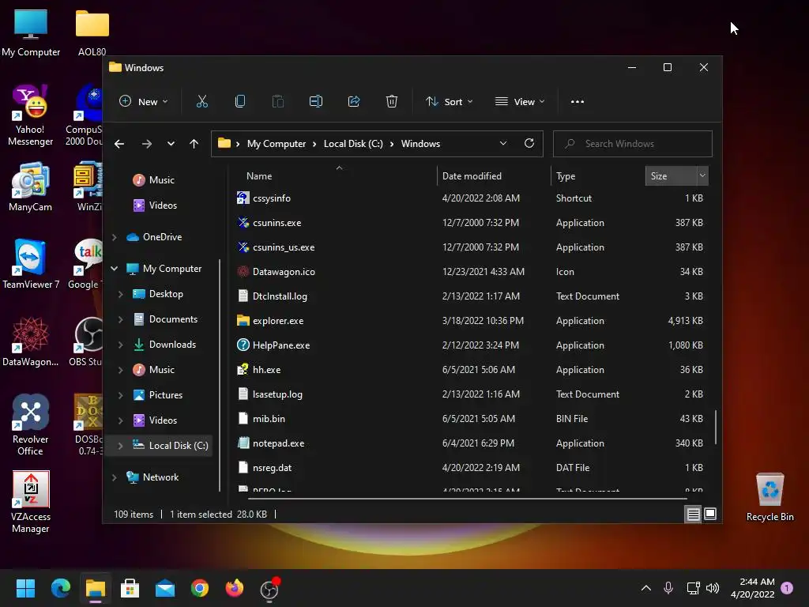Collapse My Computer tree node

pos(115,269)
